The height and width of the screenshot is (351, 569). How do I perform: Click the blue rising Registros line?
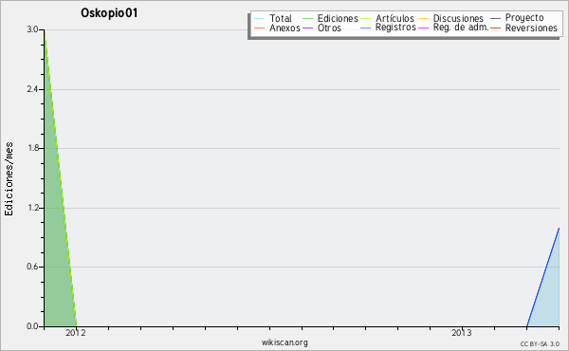(542, 277)
